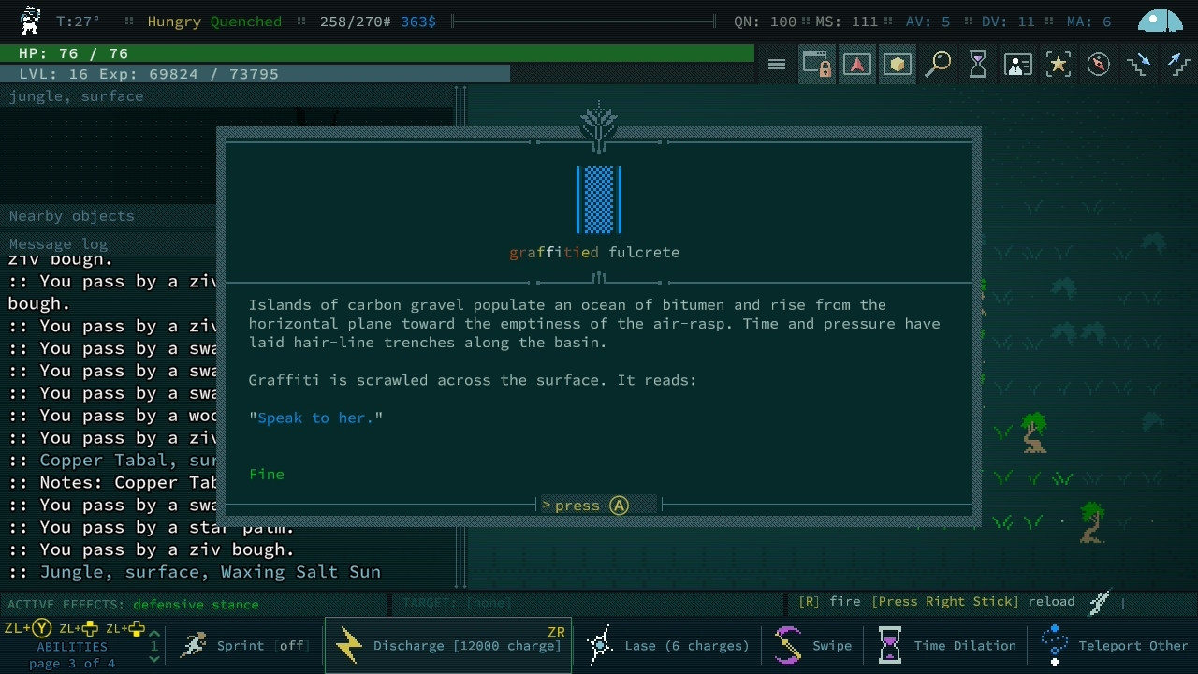Viewport: 1198px width, 674px height.
Task: Expand abilities page up arrow
Action: [154, 634]
